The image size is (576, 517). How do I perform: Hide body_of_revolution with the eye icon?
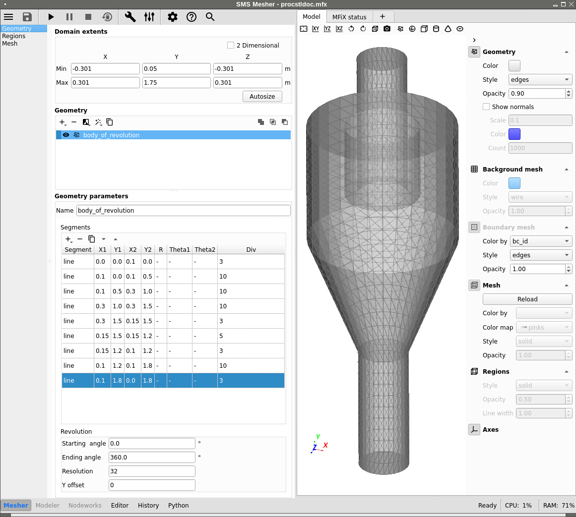[66, 135]
